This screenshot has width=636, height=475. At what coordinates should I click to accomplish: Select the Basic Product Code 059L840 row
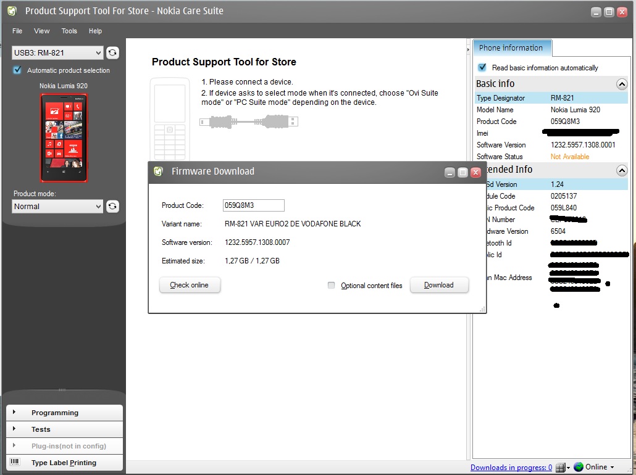[x=558, y=207]
